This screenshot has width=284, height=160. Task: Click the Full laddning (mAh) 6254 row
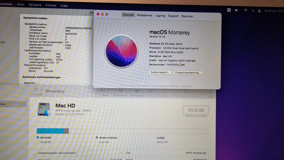click(x=46, y=60)
